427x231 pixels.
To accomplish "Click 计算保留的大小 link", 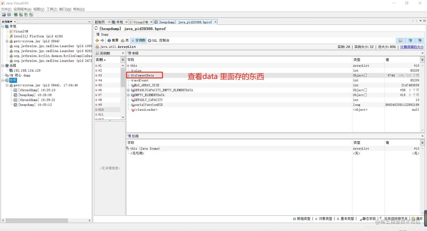I will point(412,47).
